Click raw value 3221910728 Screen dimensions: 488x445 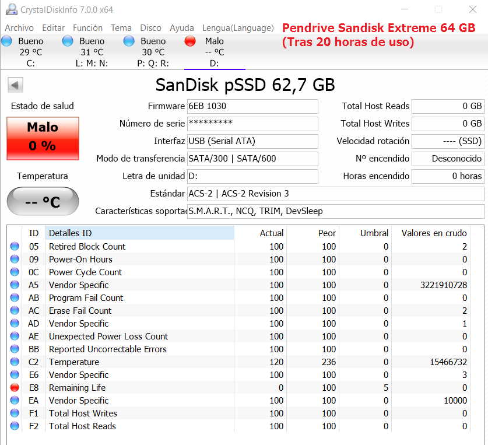pos(444,285)
